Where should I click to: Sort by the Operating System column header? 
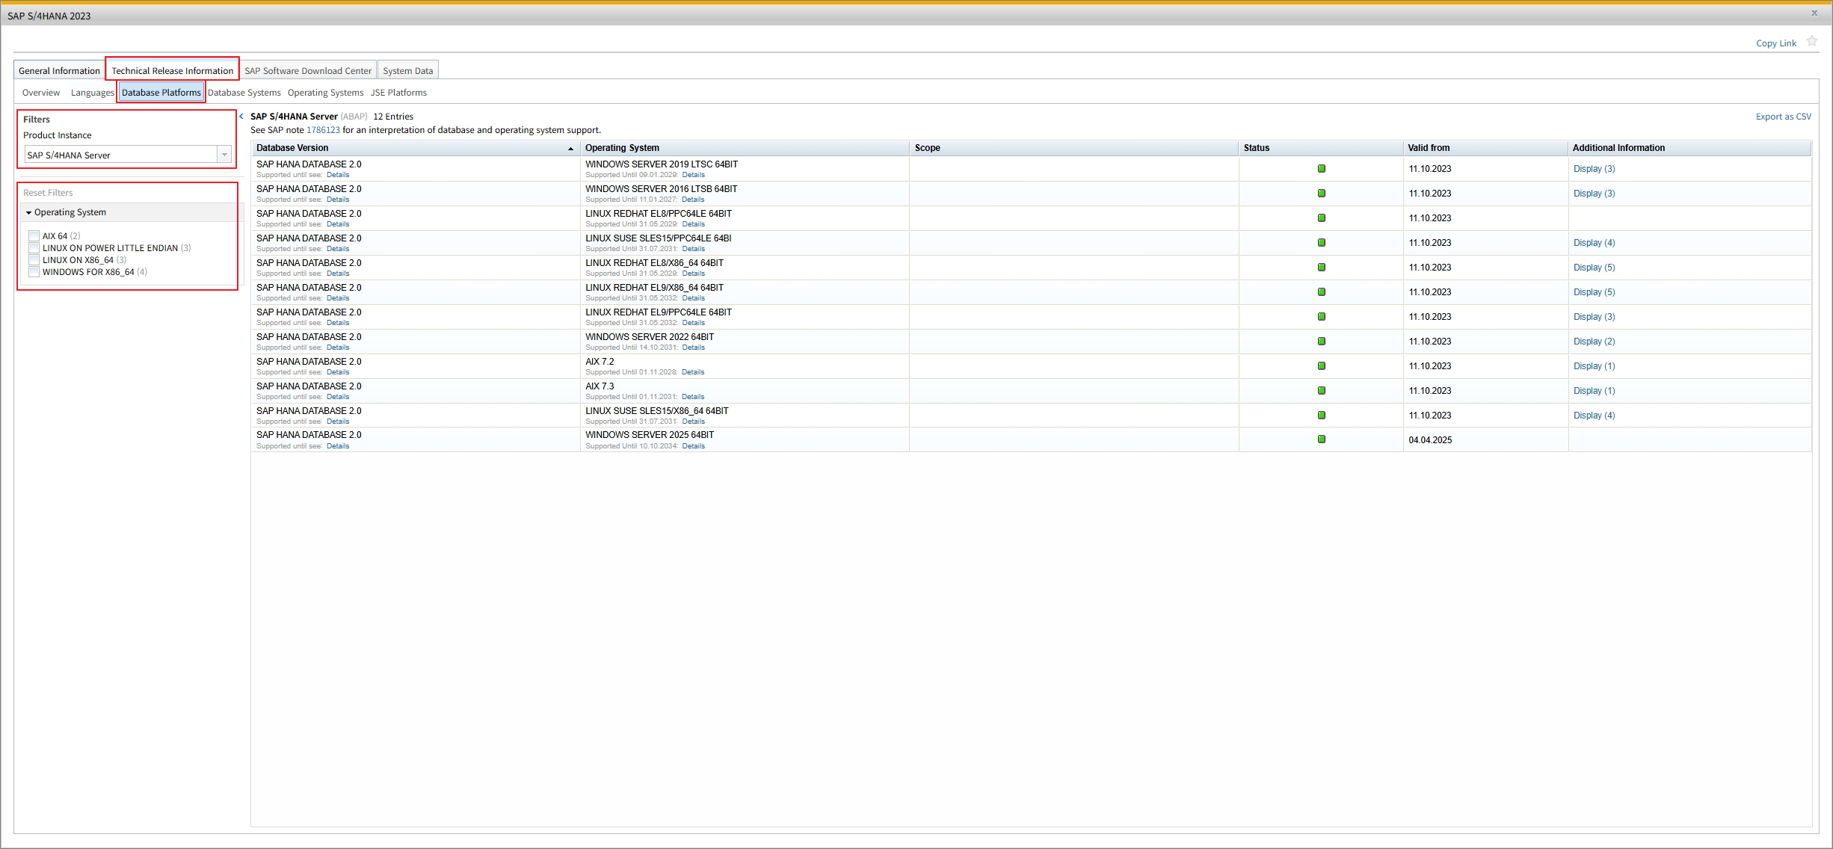tap(745, 148)
